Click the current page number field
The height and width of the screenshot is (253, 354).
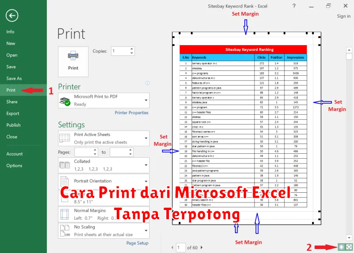(x=181, y=248)
